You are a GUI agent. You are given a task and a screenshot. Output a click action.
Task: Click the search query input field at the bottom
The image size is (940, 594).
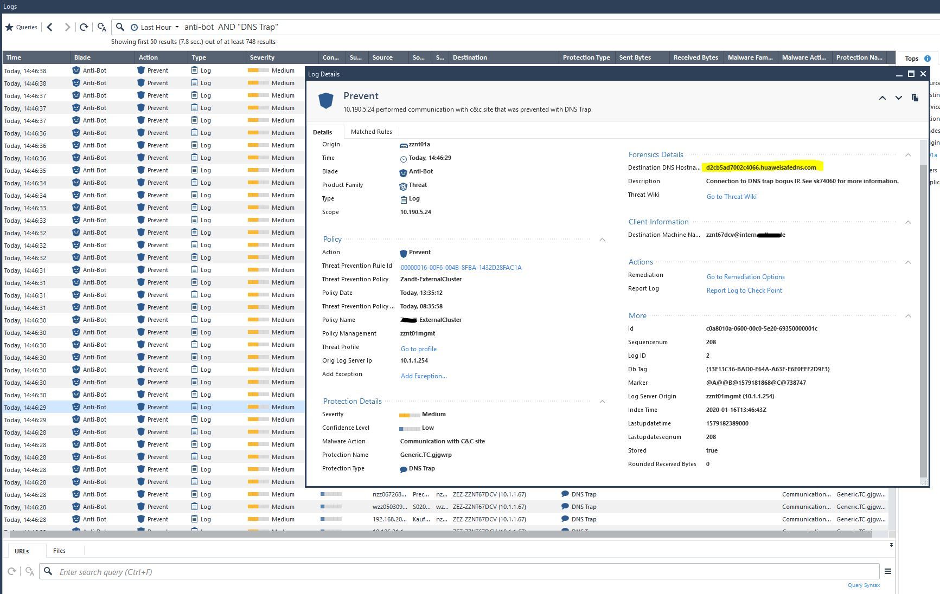tap(217, 572)
